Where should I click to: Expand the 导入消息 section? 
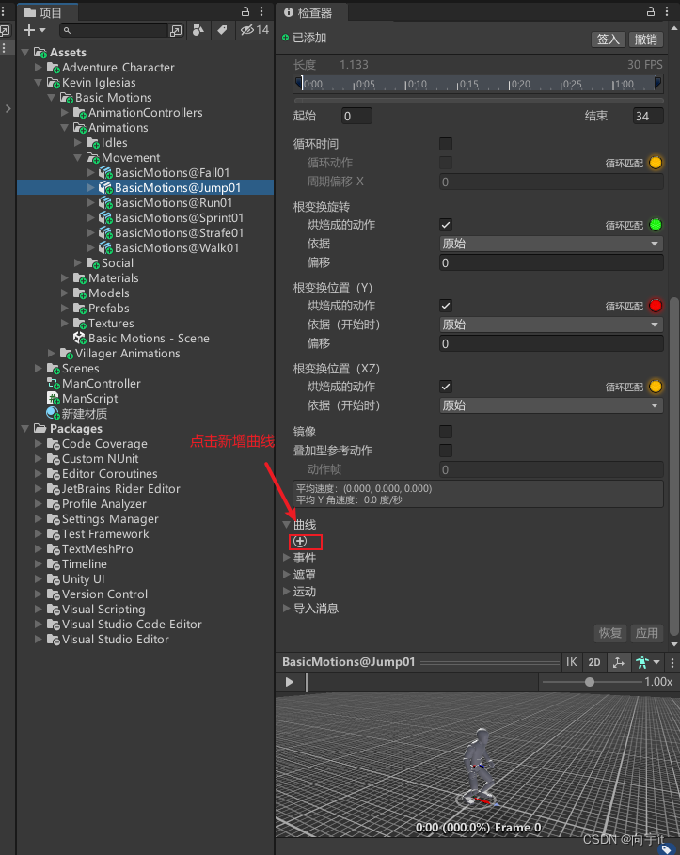(x=286, y=609)
